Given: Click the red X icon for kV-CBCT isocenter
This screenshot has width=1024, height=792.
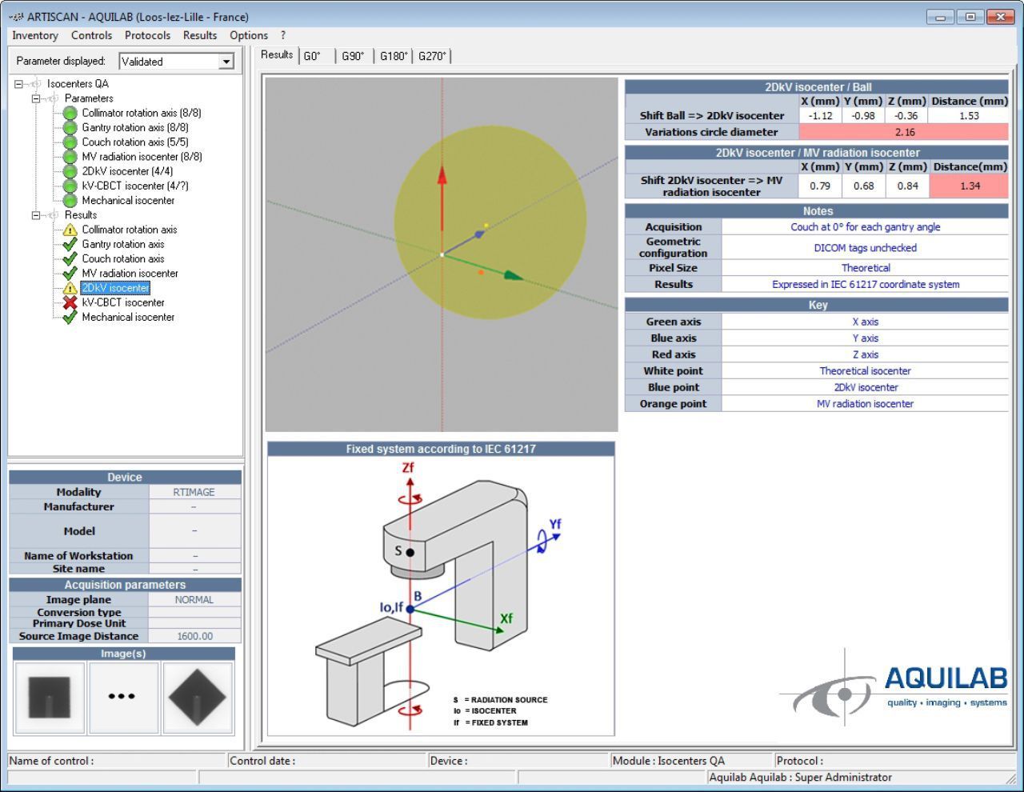Looking at the screenshot, I should point(70,302).
